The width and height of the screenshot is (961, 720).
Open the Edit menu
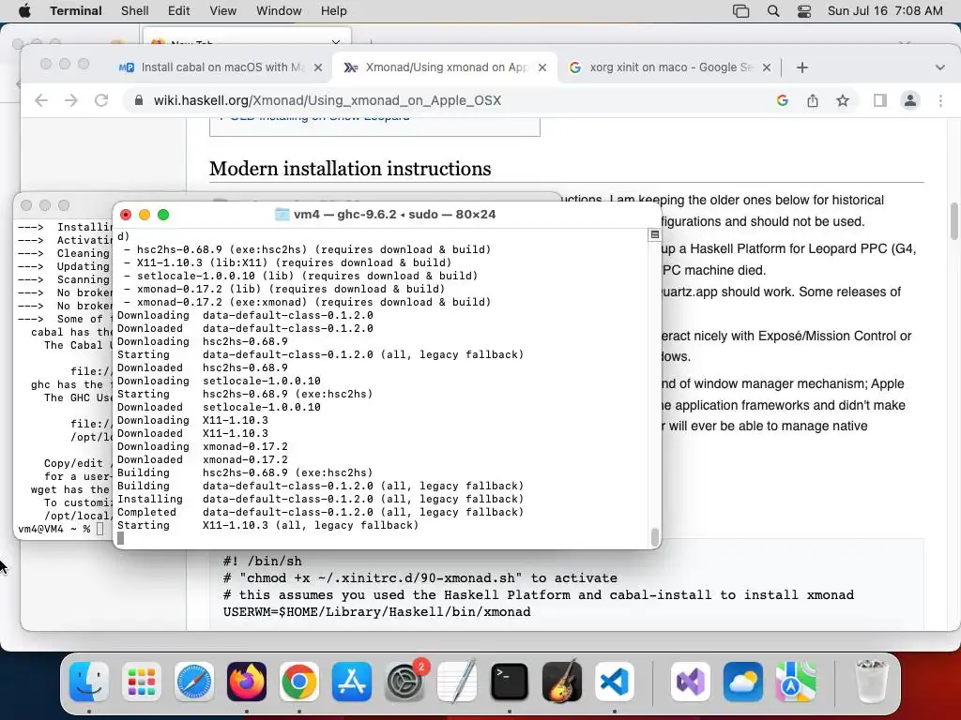[179, 11]
